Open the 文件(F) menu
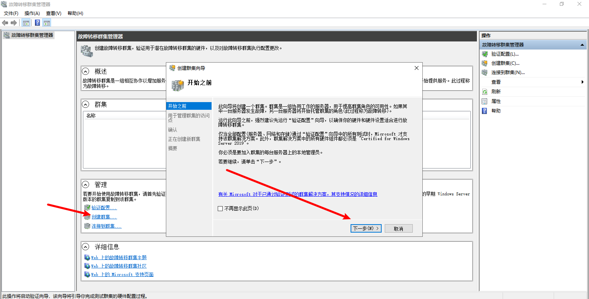589x299 pixels. coord(11,13)
